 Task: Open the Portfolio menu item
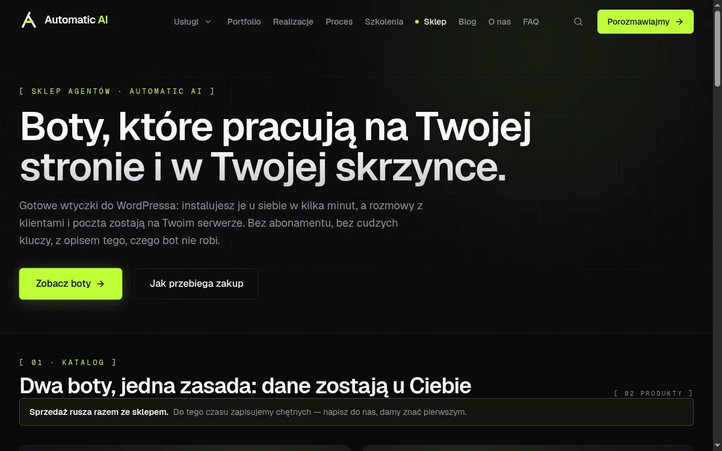(244, 22)
